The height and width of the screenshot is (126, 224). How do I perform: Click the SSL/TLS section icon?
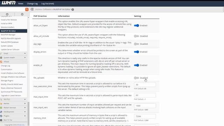pos(1,99)
